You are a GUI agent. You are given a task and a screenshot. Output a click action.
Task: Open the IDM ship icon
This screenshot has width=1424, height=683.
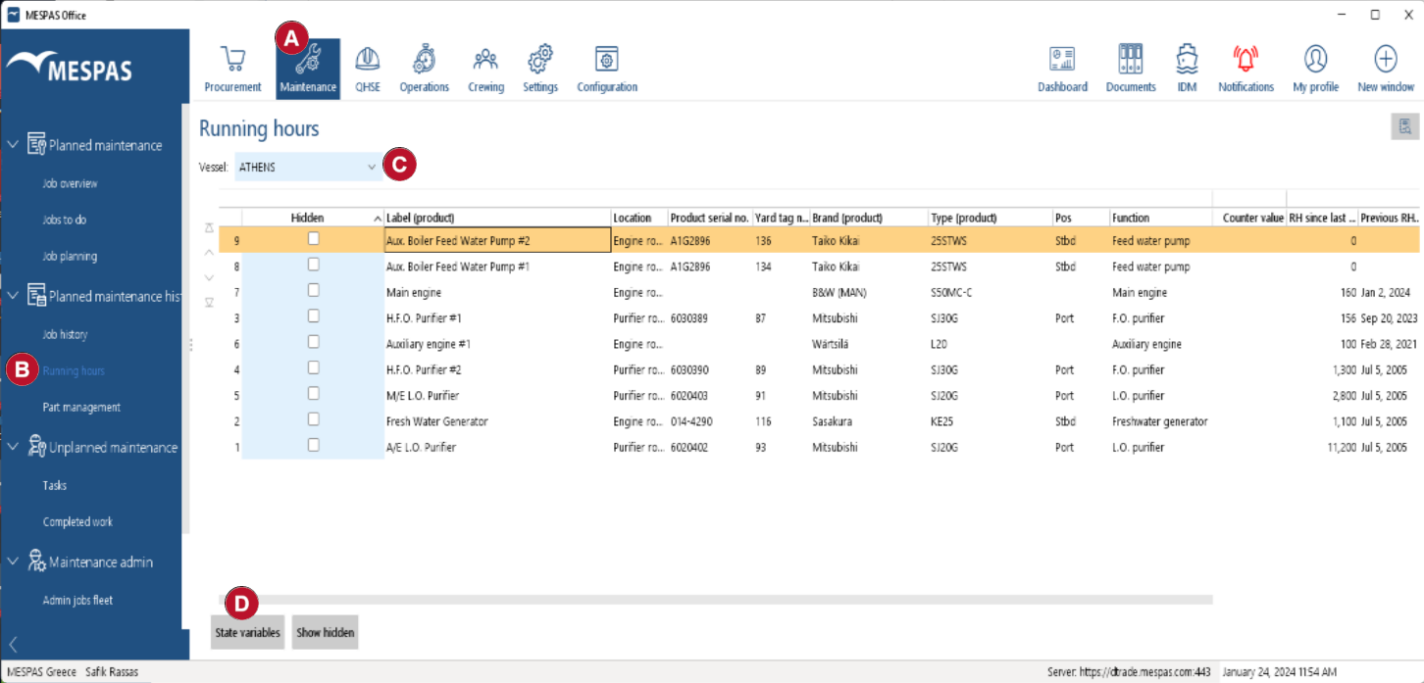[x=1187, y=69]
